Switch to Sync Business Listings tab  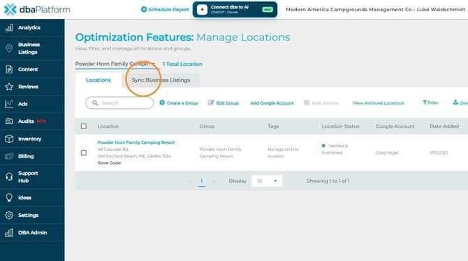point(161,80)
